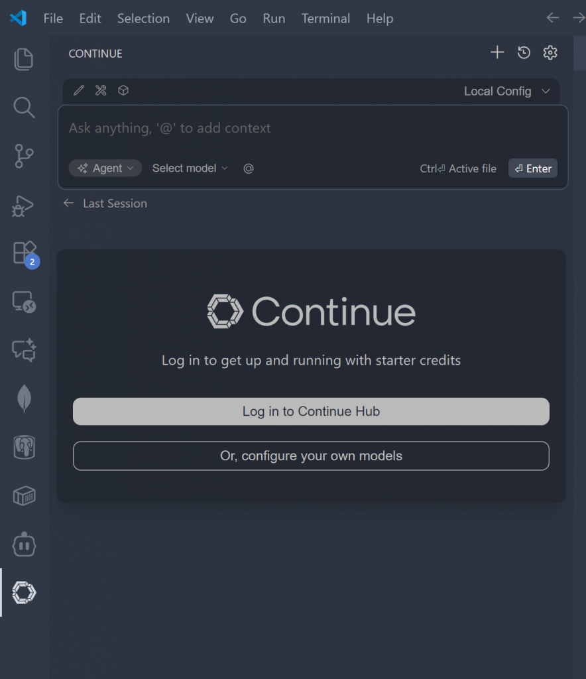Open Extensions view with badge 2
Screen dimensions: 586x679
pyautogui.click(x=24, y=253)
